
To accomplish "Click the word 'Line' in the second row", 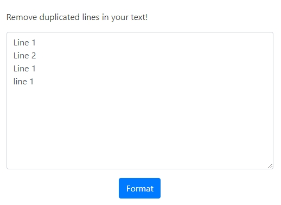I will click(21, 56).
